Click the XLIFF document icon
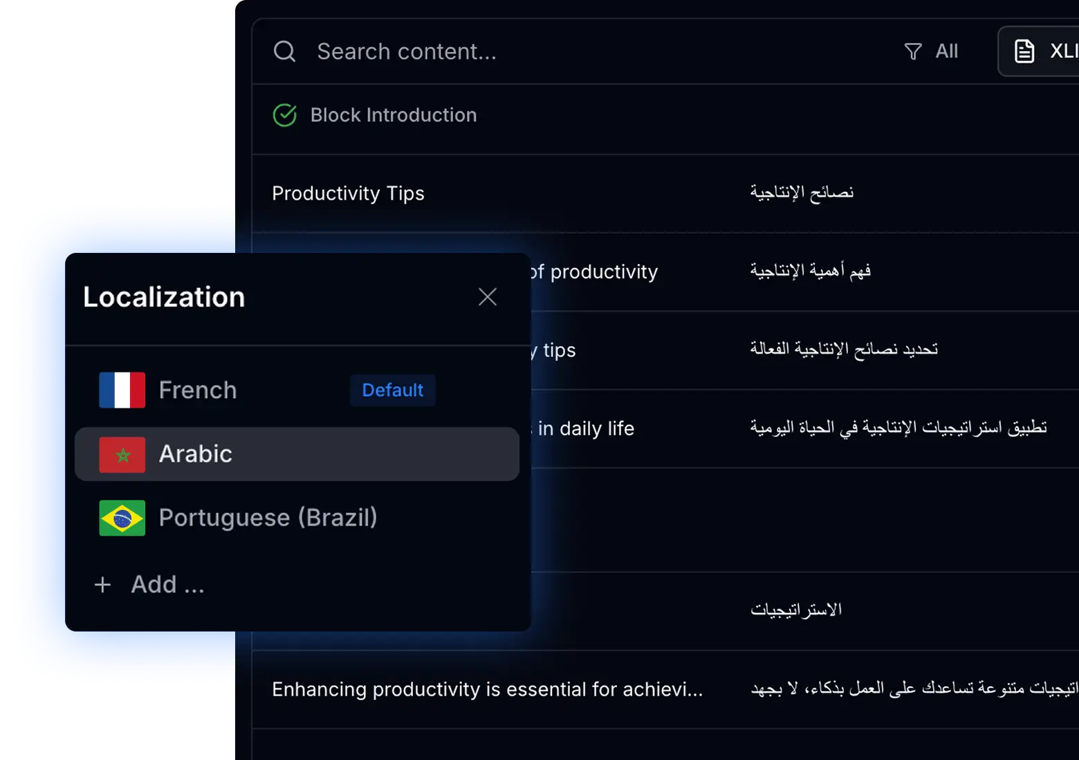This screenshot has height=760, width=1079. pos(1023,50)
